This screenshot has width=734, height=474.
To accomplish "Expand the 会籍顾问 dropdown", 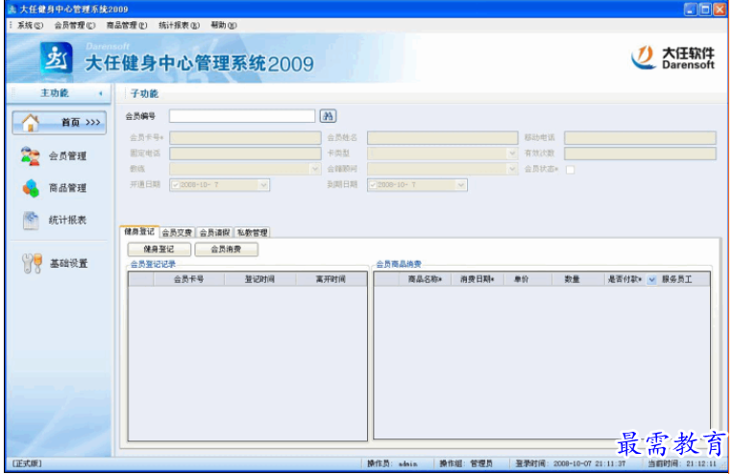I will coord(512,169).
